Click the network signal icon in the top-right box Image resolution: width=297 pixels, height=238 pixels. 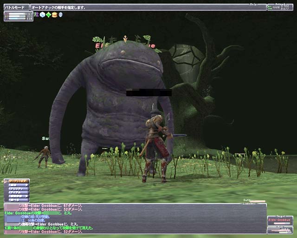point(270,7)
